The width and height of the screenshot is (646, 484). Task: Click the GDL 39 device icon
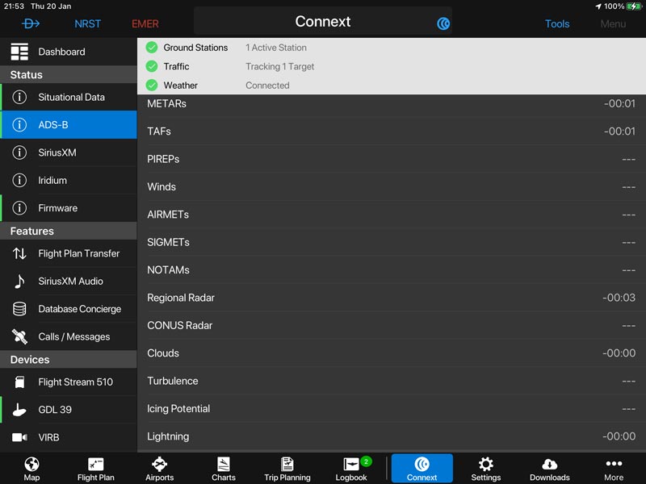pos(19,410)
